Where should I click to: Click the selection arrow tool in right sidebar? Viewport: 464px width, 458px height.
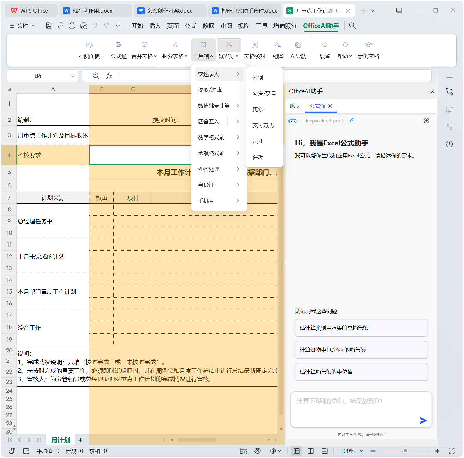pos(450,91)
